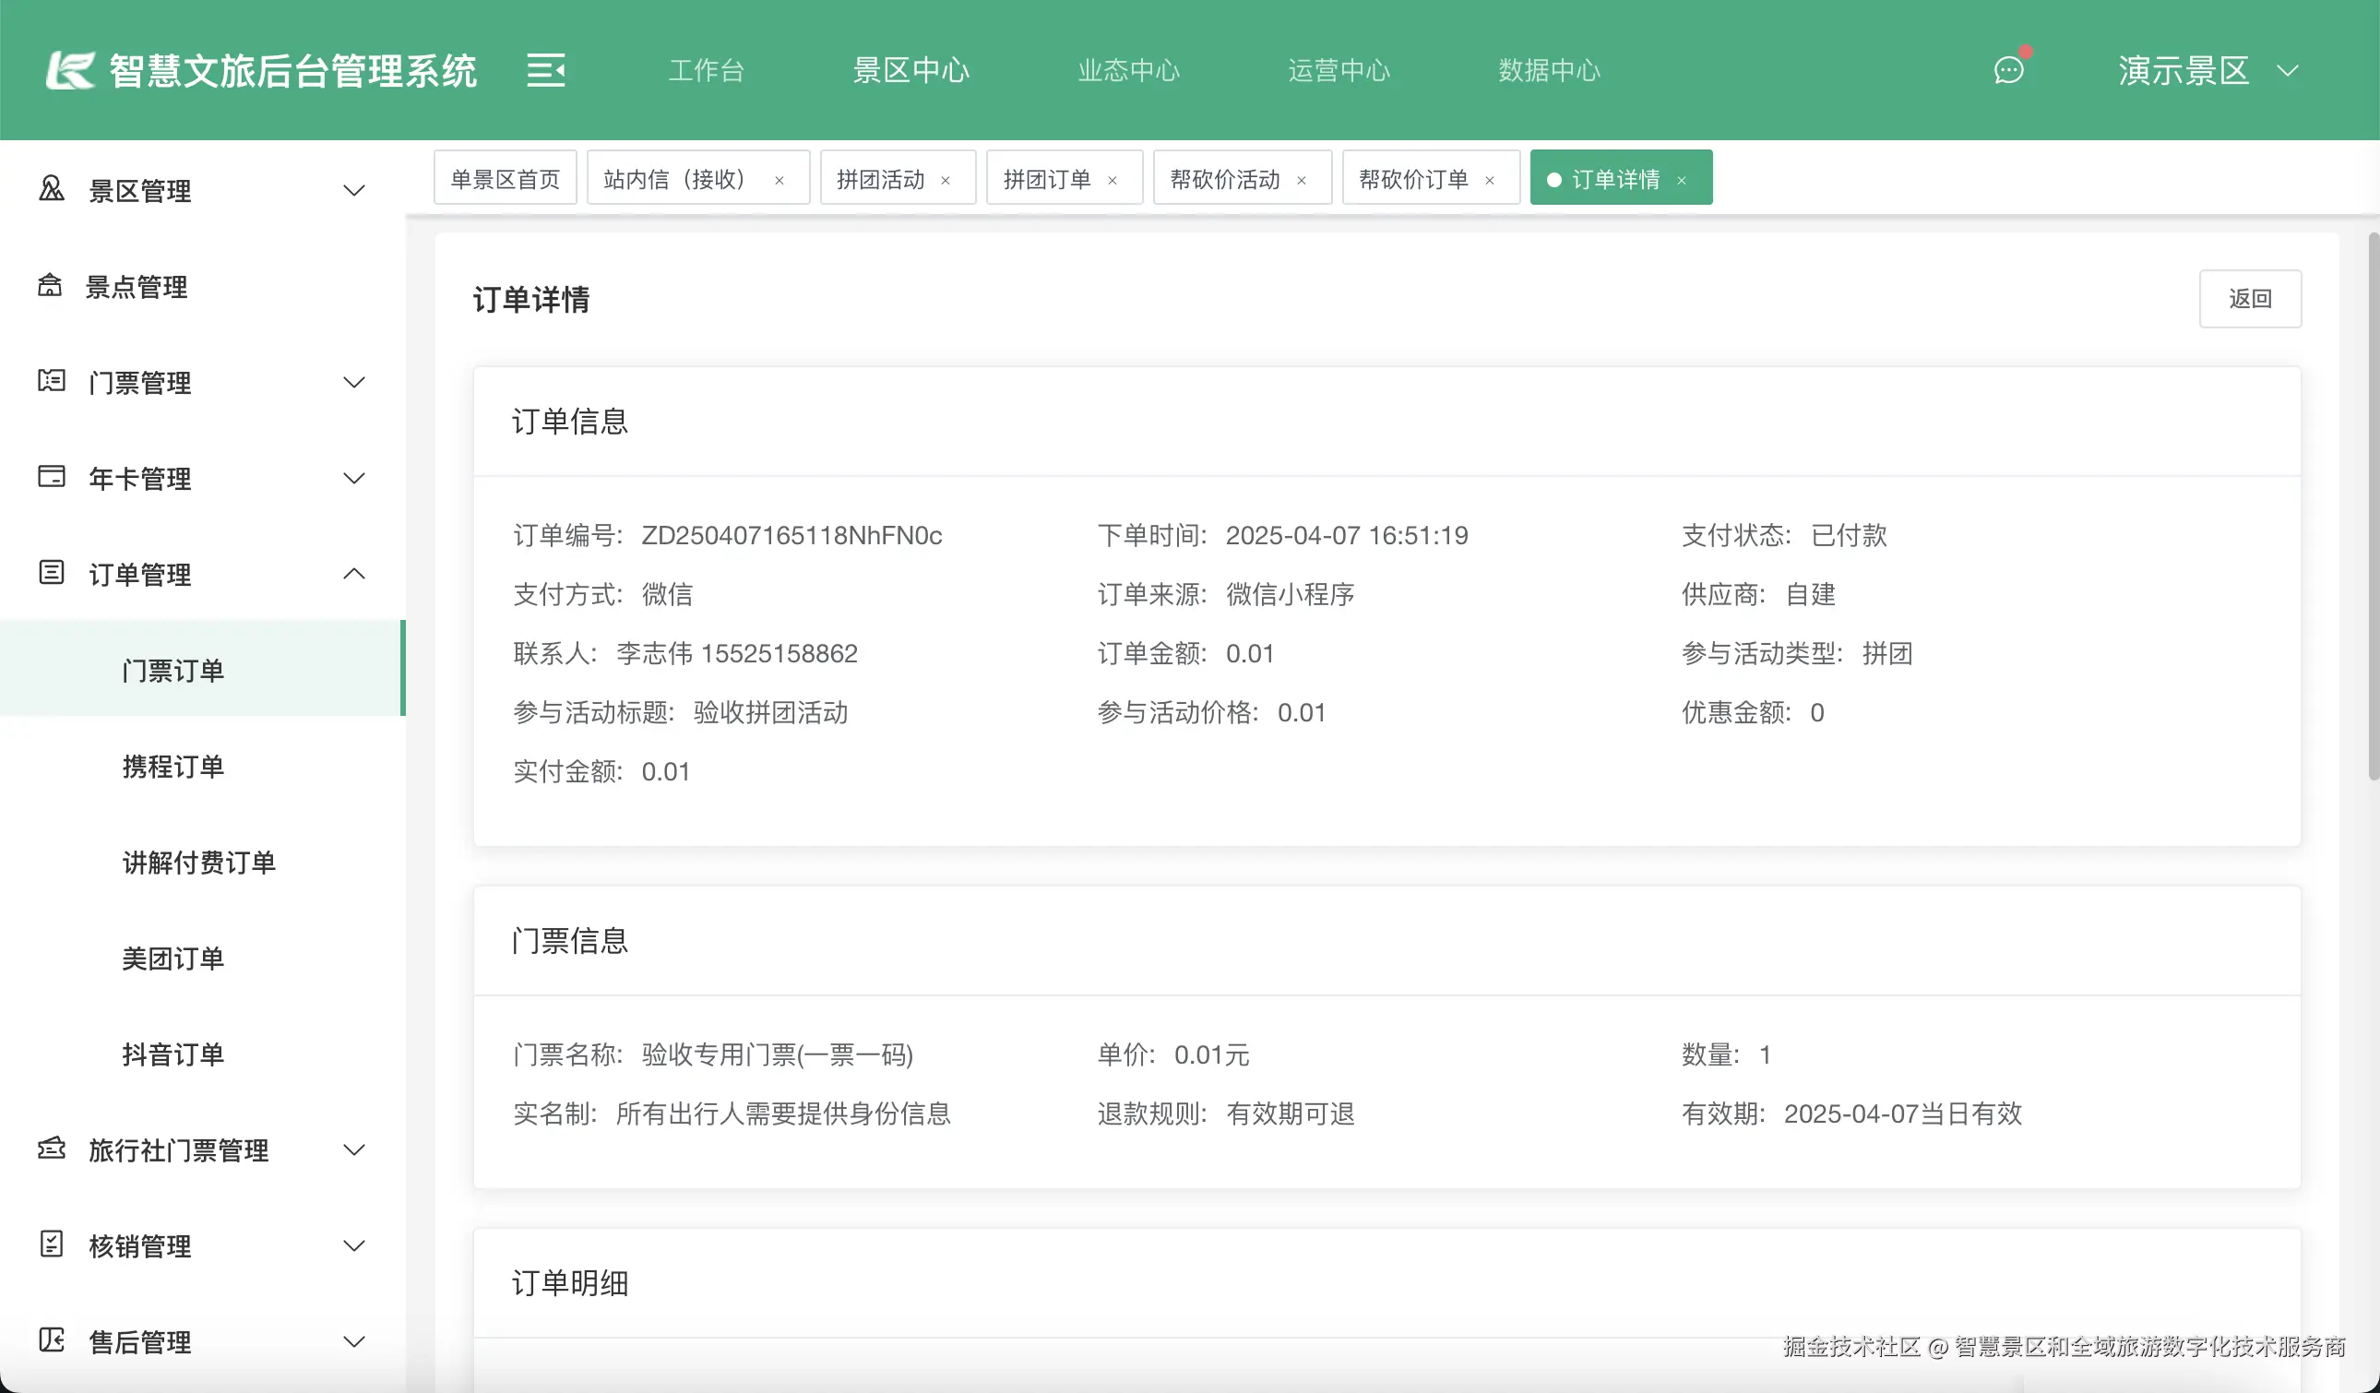The image size is (2380, 1393).
Task: Collapse the 订单管理 section
Action: click(354, 573)
